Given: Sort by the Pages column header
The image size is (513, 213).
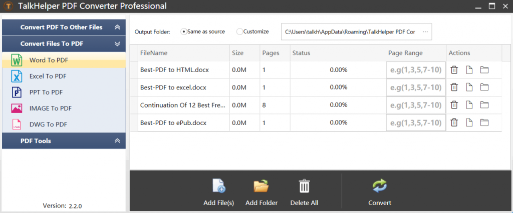Looking at the screenshot, I should click(275, 53).
